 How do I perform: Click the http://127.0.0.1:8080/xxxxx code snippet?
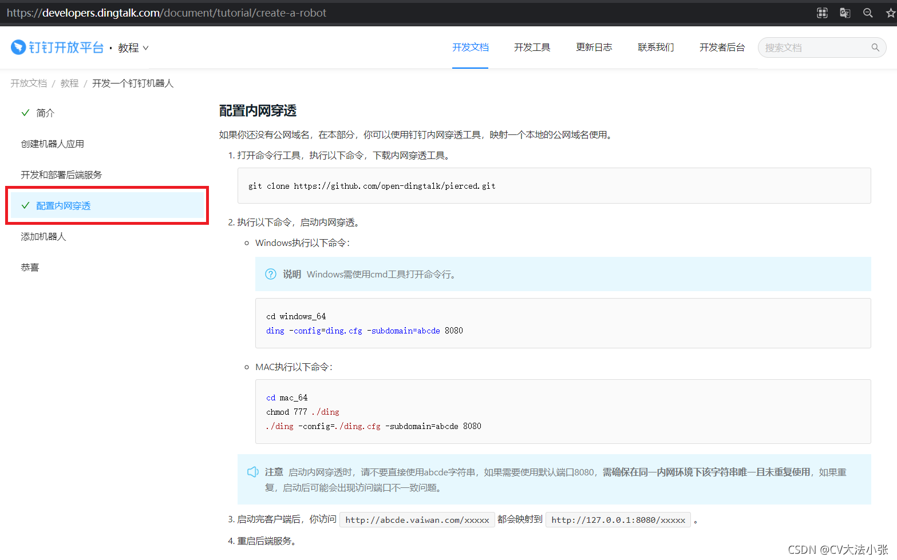(618, 520)
